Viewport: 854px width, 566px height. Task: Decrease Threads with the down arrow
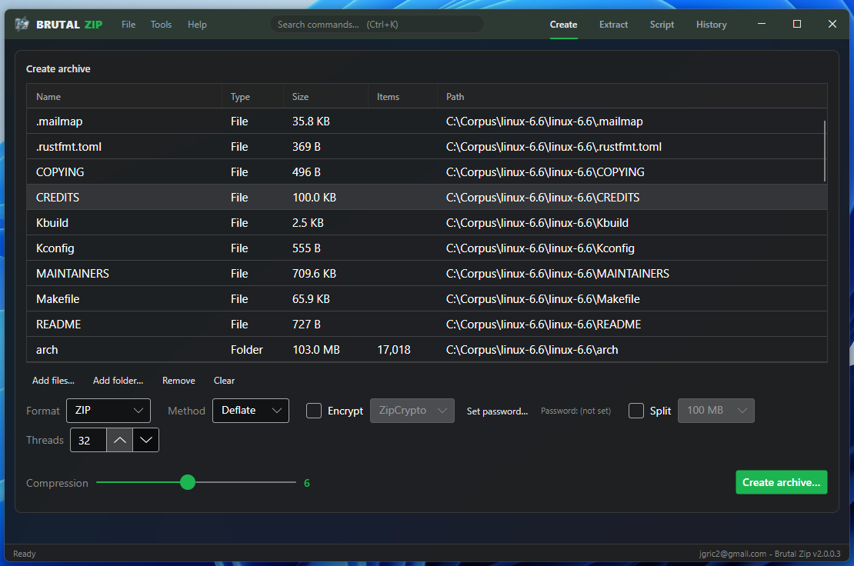click(145, 441)
